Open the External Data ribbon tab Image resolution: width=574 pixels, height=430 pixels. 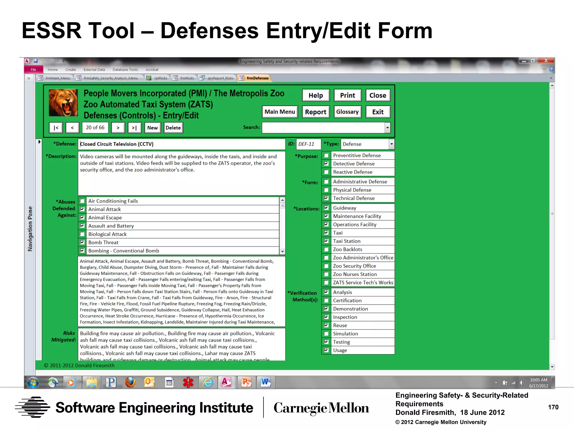pyautogui.click(x=94, y=70)
